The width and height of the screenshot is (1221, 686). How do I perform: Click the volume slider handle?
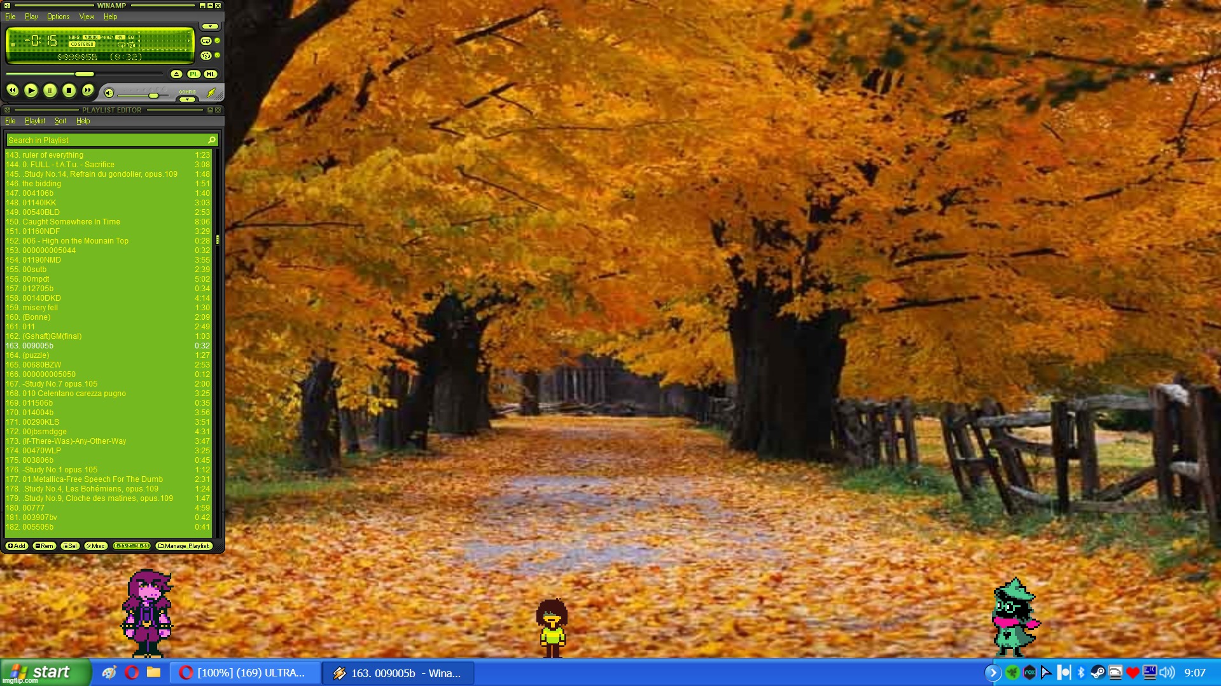click(x=153, y=95)
